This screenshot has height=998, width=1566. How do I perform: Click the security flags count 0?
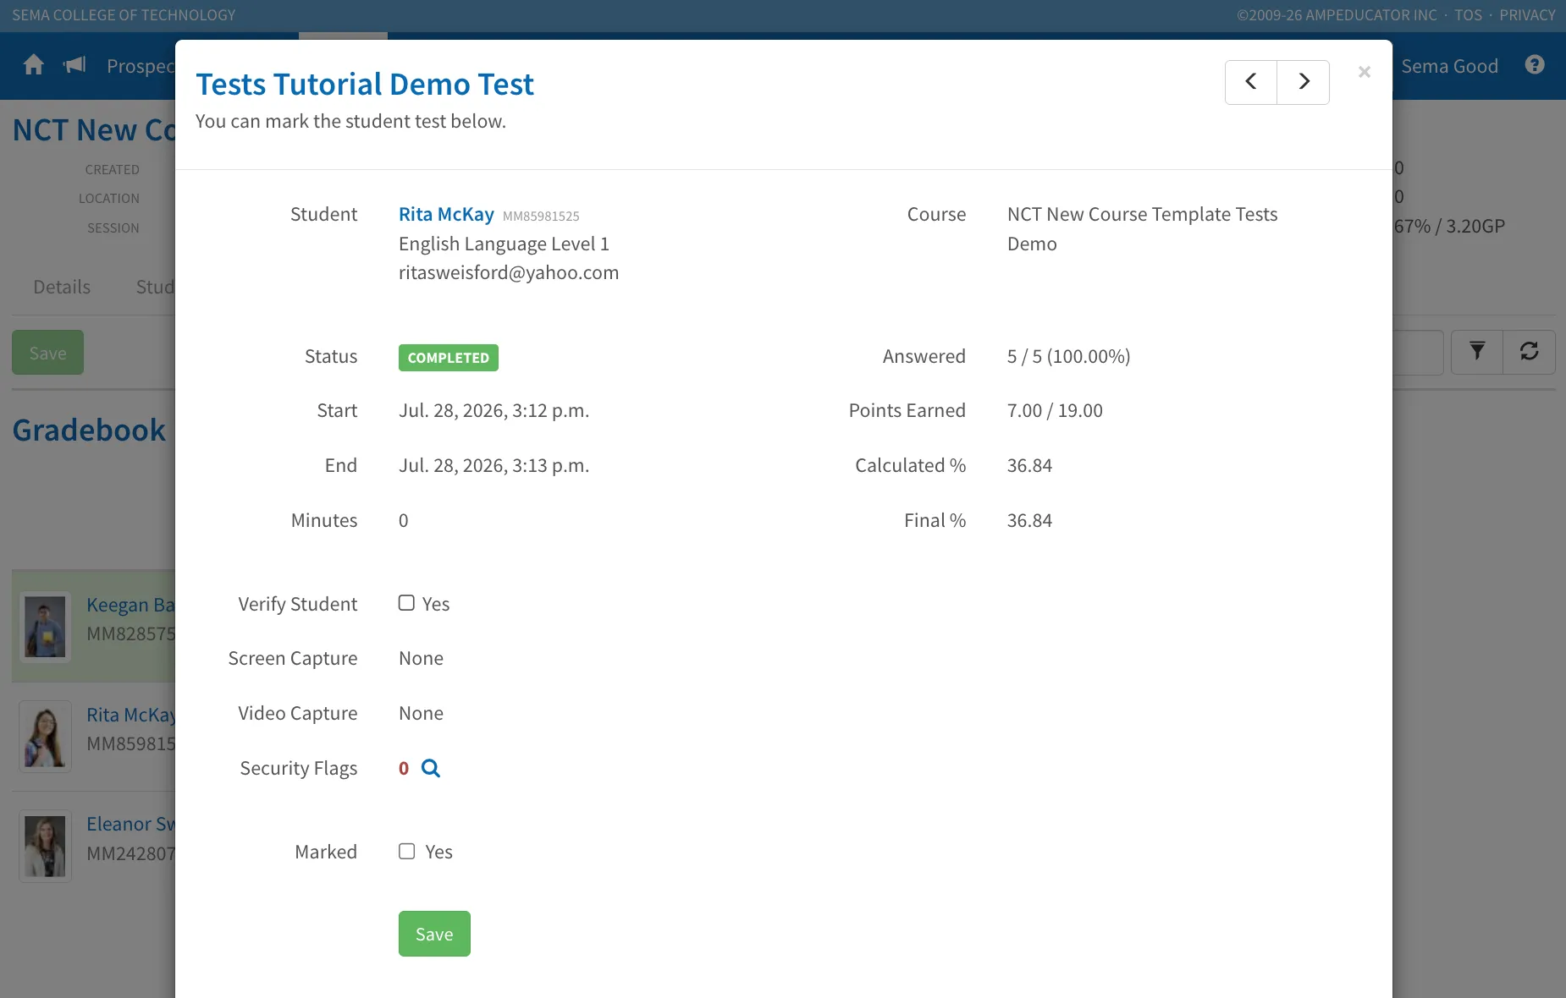coord(404,768)
